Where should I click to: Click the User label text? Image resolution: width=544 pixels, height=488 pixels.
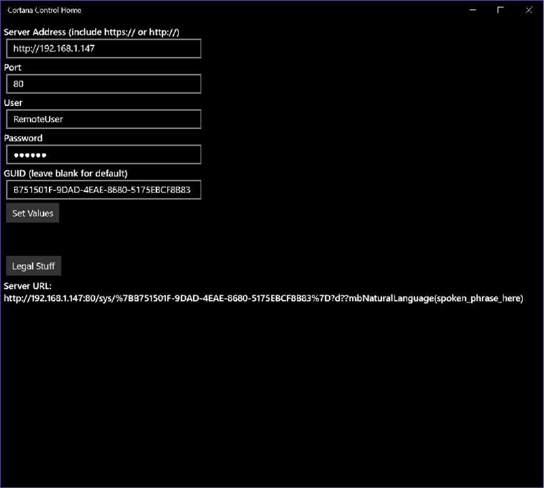[x=12, y=102]
